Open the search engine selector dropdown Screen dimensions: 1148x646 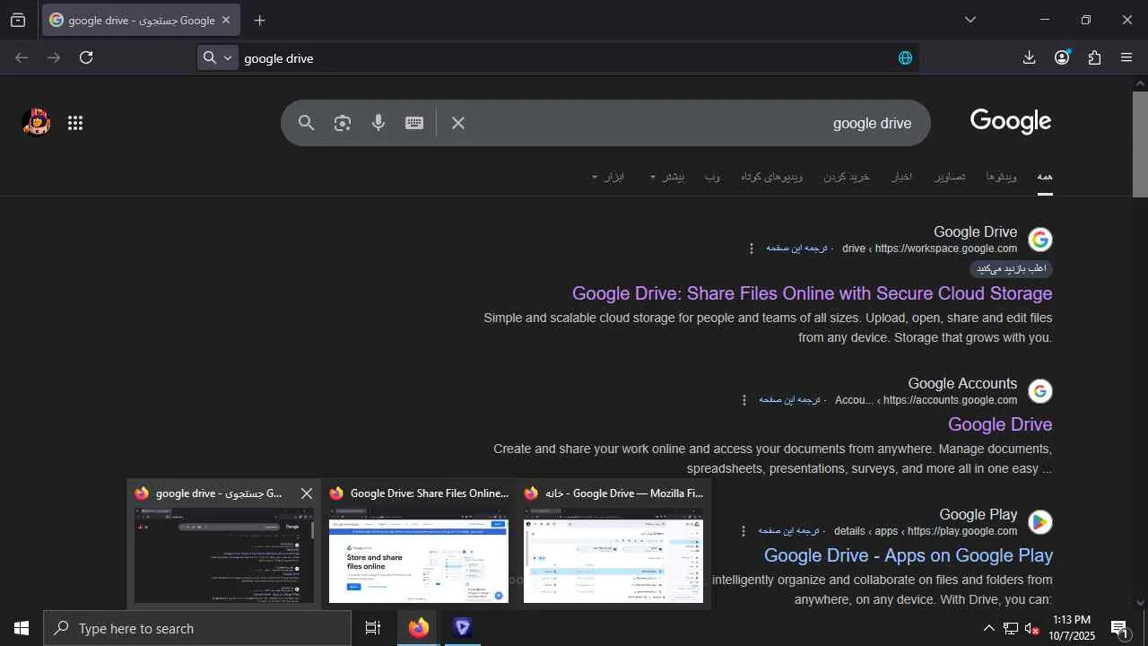click(x=218, y=57)
